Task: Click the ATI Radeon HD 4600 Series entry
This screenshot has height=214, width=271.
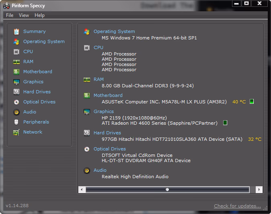Action: [160, 123]
